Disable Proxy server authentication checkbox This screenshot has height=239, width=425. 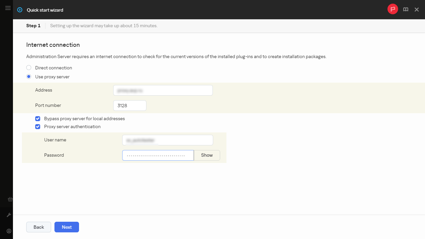38,126
